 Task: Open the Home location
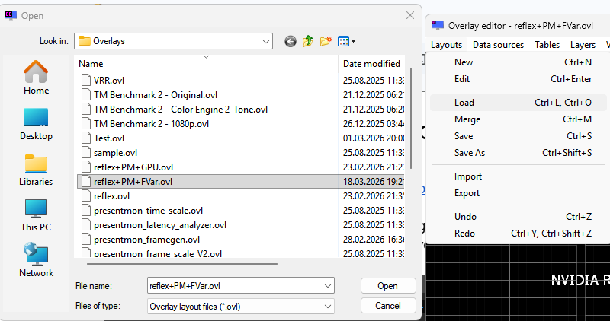36,78
